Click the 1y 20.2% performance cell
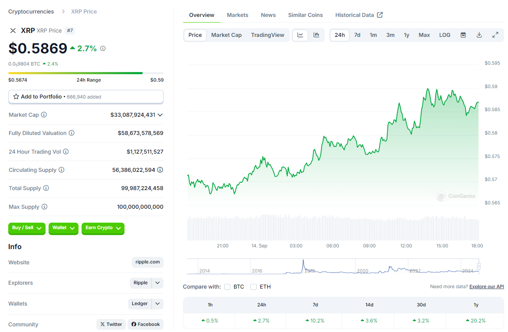 click(475, 321)
